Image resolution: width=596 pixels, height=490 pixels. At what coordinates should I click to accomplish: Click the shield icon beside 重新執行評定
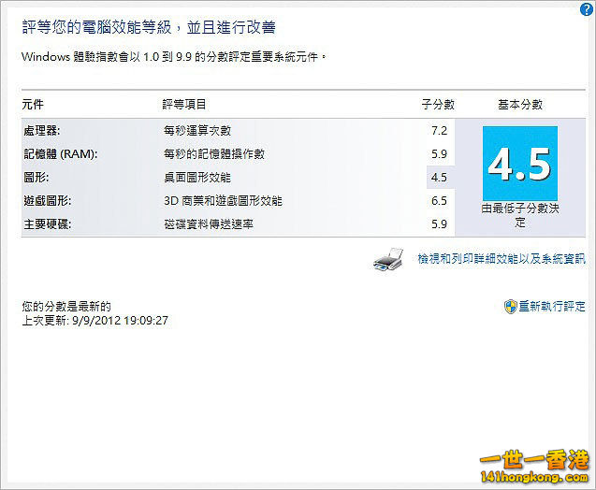pos(511,306)
